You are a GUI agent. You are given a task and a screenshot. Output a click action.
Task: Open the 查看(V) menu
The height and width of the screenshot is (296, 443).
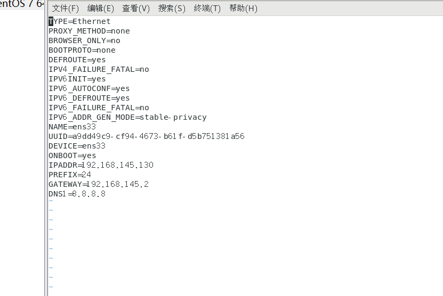136,9
